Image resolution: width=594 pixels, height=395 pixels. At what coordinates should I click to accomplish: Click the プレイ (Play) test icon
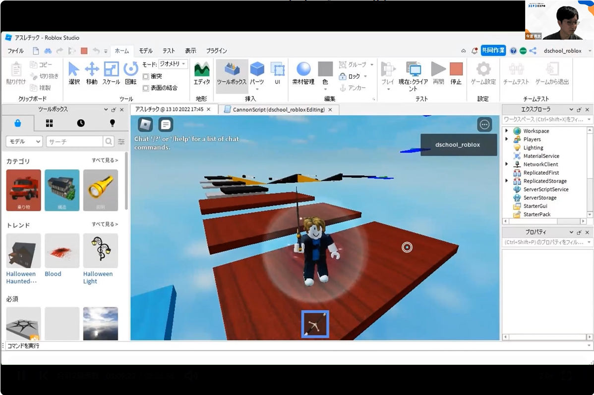(388, 69)
